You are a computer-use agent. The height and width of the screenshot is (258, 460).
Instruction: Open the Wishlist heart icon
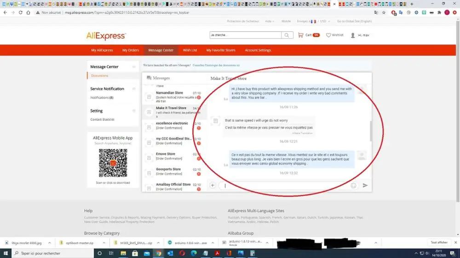pos(328,35)
